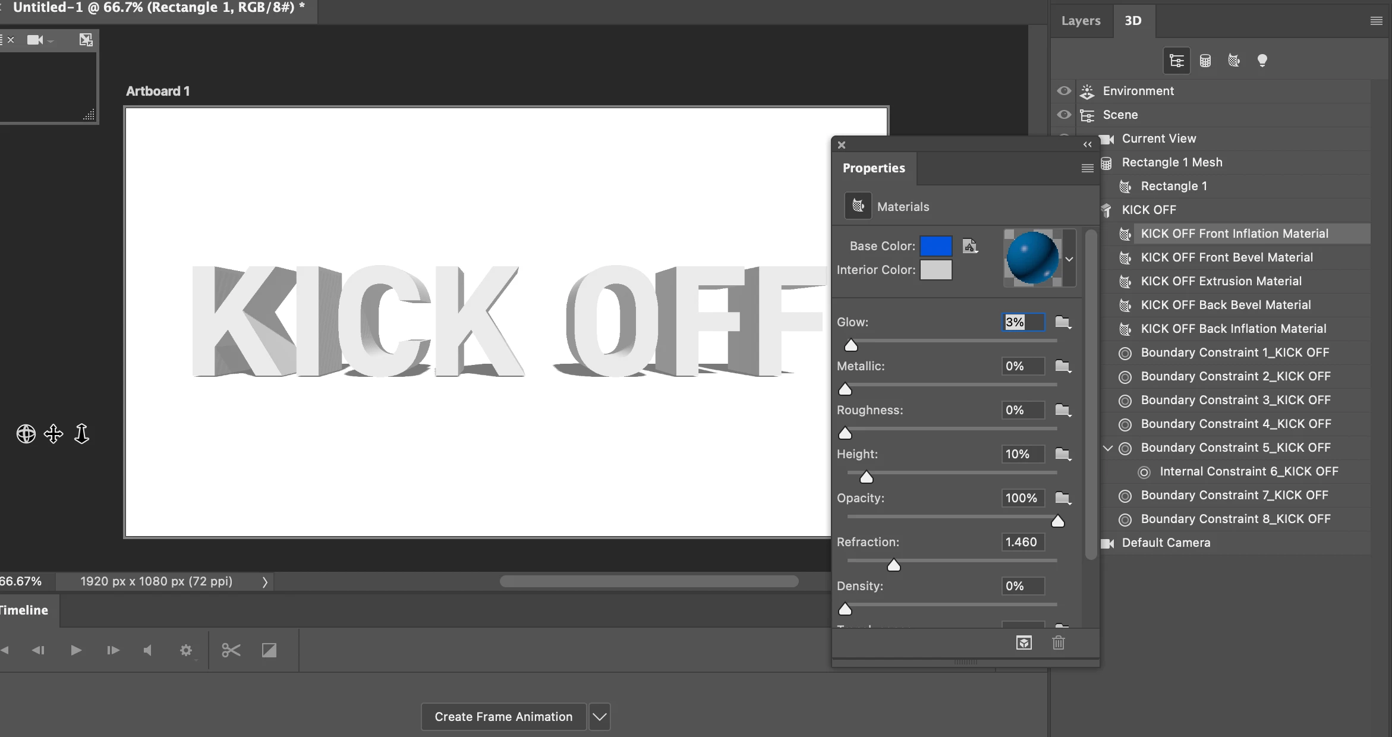This screenshot has height=737, width=1392.
Task: Click the slide 3D camera icon
Action: [x=81, y=434]
